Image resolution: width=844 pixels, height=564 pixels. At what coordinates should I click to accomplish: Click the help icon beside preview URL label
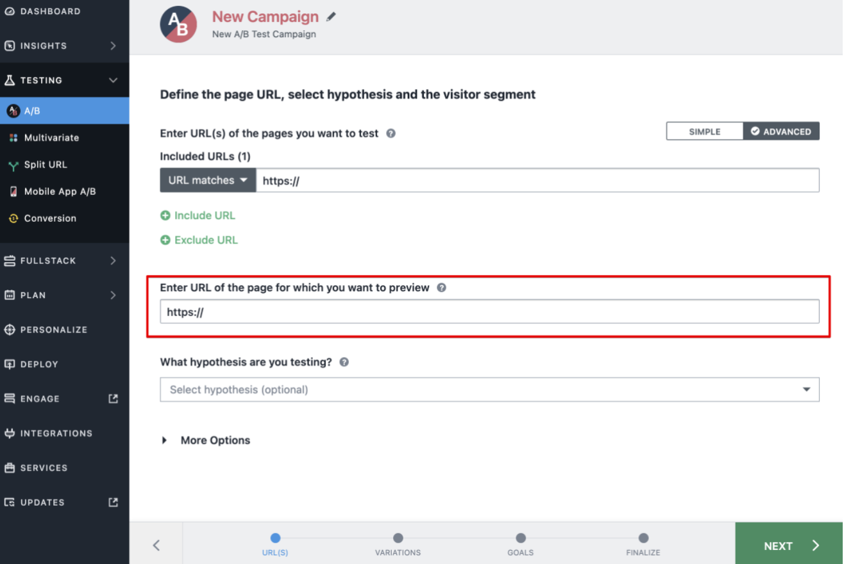pos(441,288)
